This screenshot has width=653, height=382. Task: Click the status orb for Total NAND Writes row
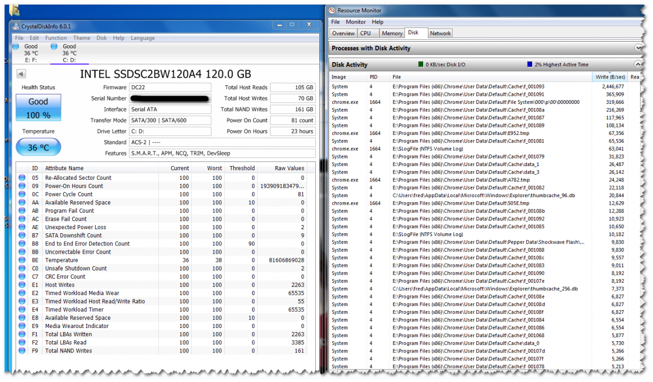22,351
